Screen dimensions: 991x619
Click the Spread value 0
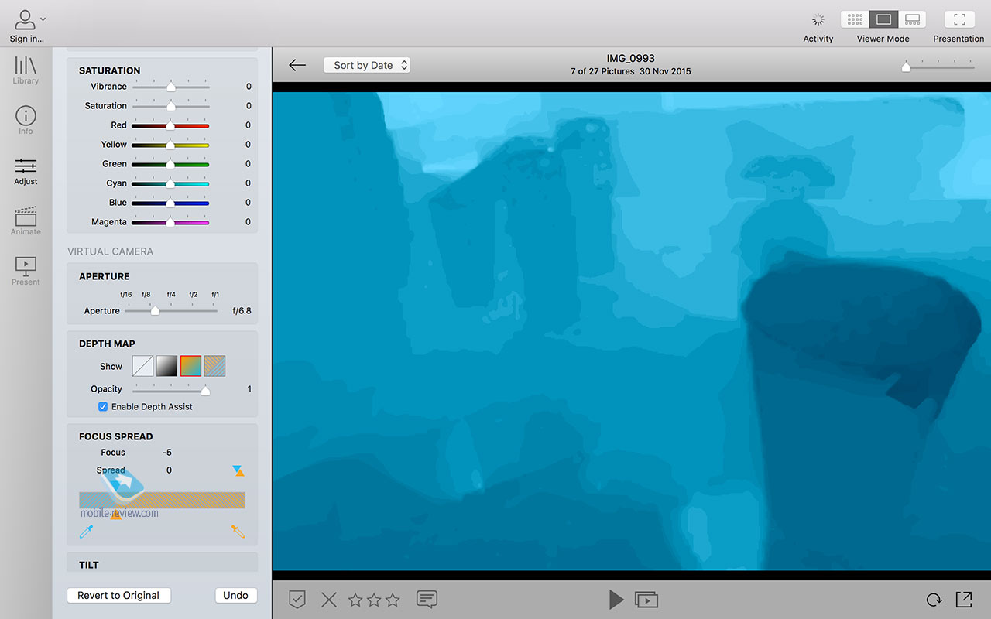169,470
